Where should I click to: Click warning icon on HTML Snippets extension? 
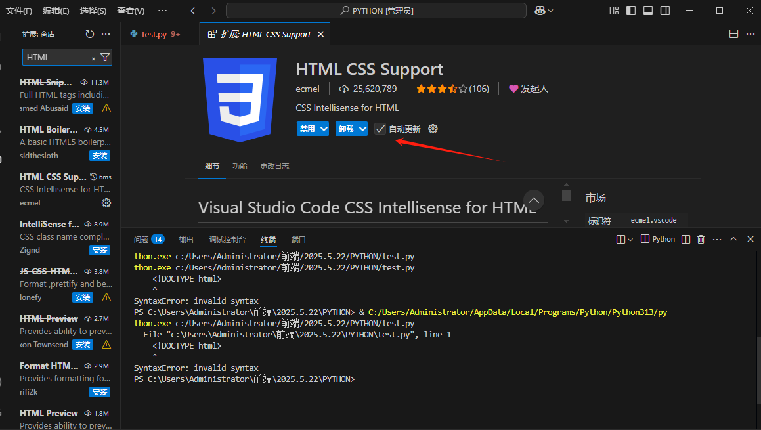(106, 108)
